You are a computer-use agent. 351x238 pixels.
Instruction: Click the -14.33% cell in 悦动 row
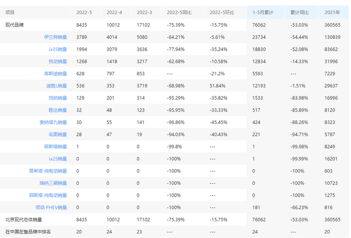(299, 61)
